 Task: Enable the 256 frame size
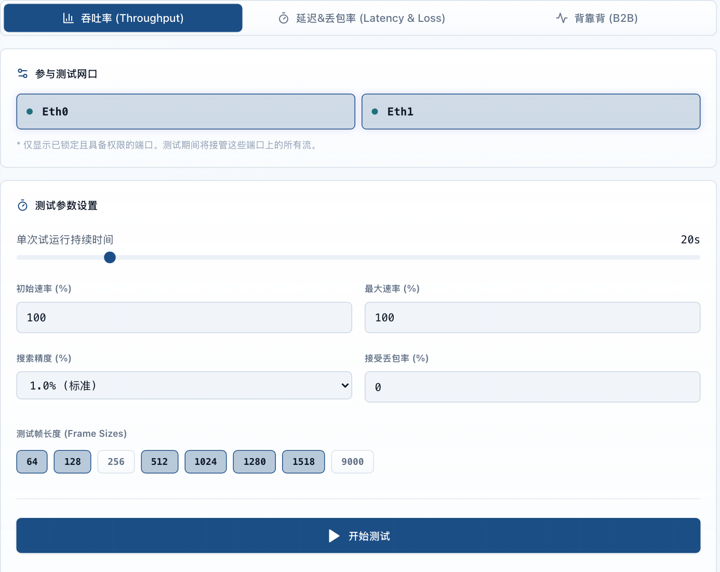click(116, 462)
